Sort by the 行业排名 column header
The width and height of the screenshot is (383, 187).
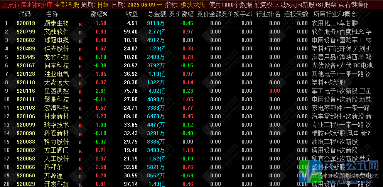click(x=268, y=14)
